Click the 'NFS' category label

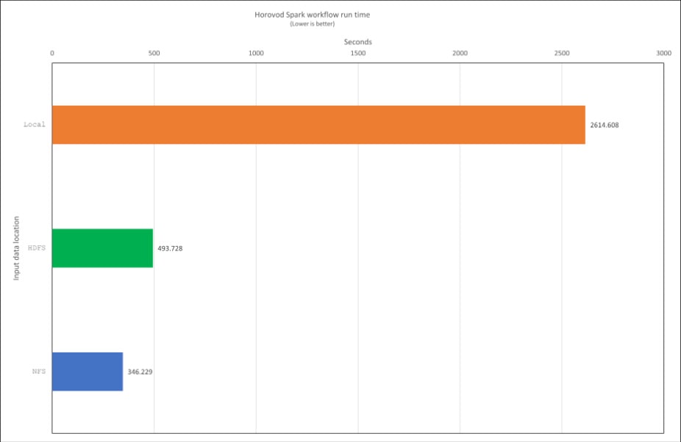pyautogui.click(x=38, y=372)
